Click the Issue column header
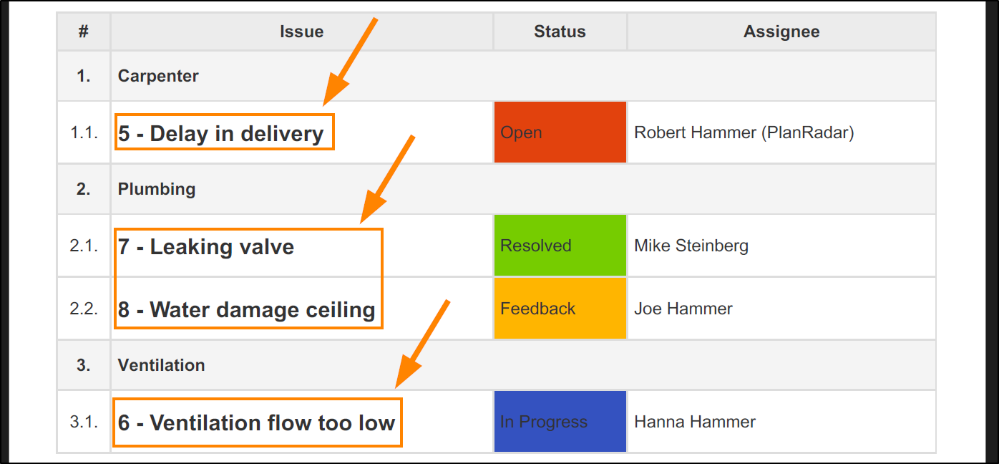 (301, 32)
